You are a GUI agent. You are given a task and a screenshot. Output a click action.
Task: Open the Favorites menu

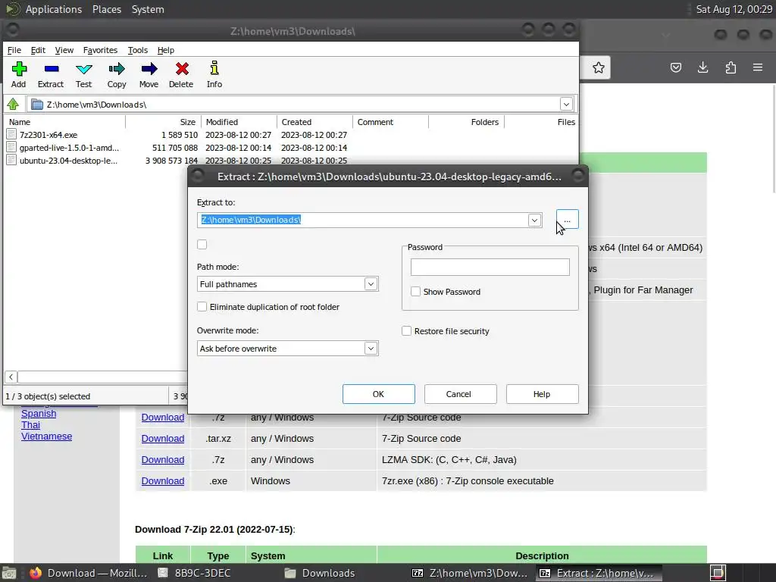101,50
